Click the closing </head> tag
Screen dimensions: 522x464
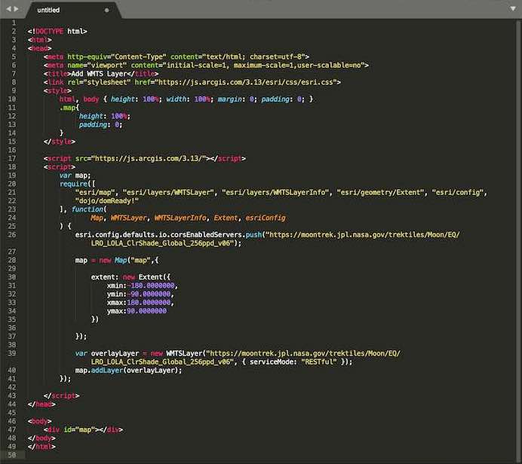[x=41, y=404]
